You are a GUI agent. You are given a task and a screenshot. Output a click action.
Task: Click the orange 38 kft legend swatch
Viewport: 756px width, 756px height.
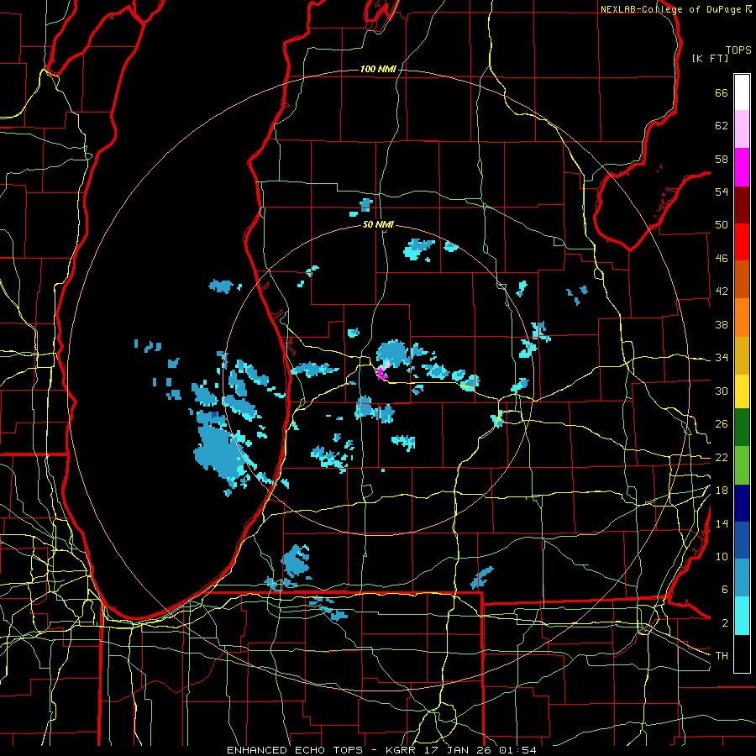742,318
